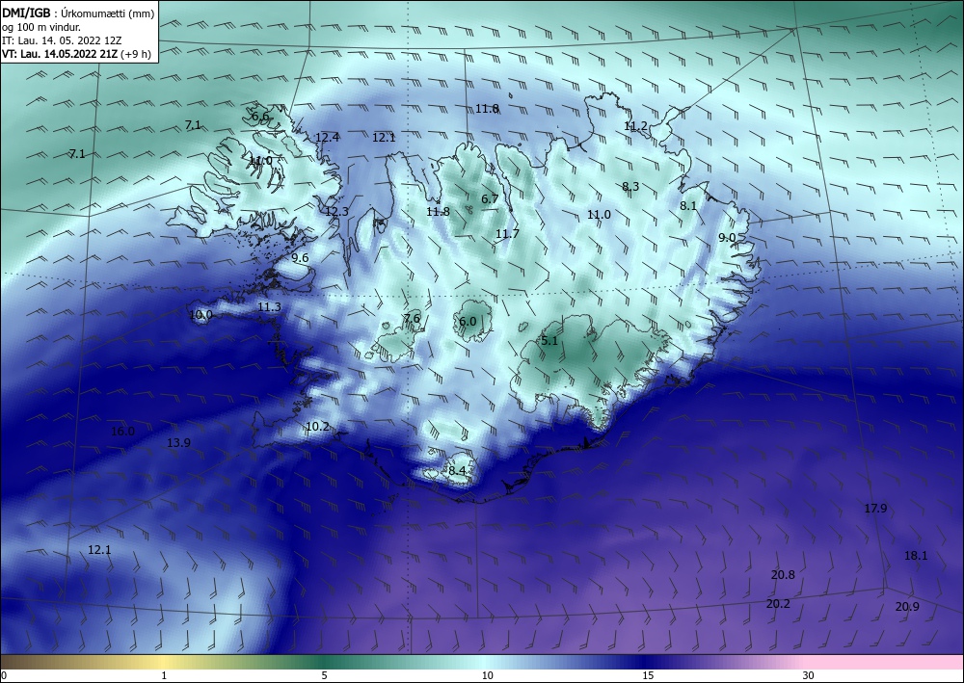The width and height of the screenshot is (964, 683).
Task: Click the 11.2 value in the northeast
Action: pos(635,126)
